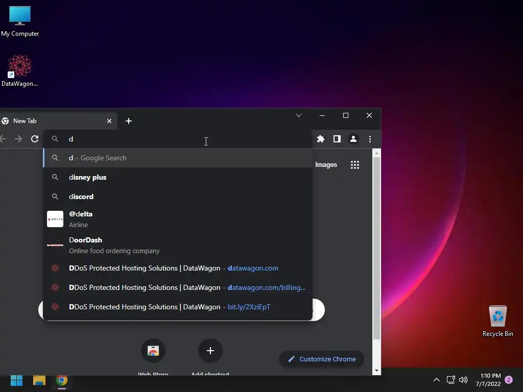Open the notification badge showing 2
This screenshot has width=523, height=392.
[509, 380]
